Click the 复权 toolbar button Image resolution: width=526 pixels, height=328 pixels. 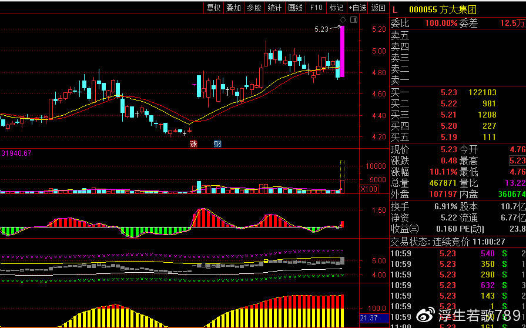pyautogui.click(x=213, y=8)
